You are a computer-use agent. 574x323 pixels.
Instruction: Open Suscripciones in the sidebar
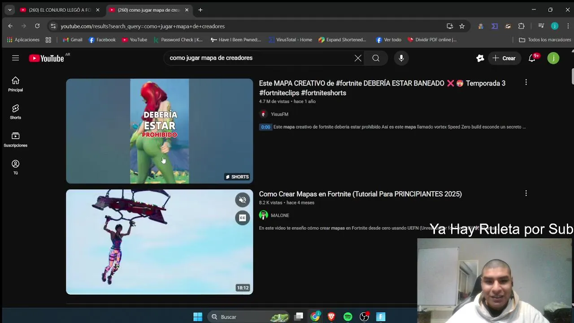click(x=15, y=140)
